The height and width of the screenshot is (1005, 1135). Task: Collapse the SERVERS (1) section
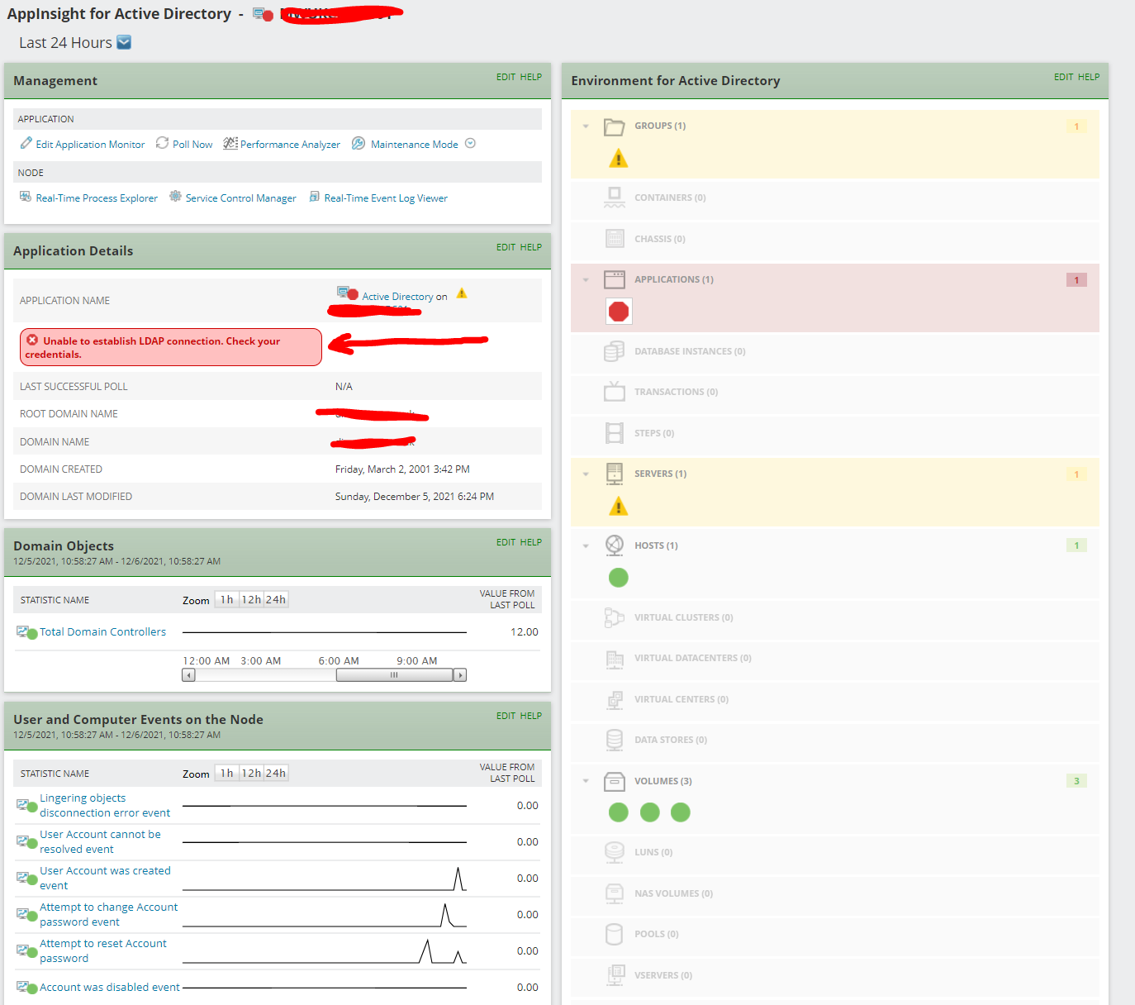[x=586, y=474]
